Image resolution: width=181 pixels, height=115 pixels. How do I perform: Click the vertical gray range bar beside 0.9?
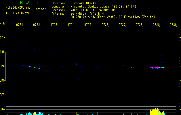coord(5,66)
